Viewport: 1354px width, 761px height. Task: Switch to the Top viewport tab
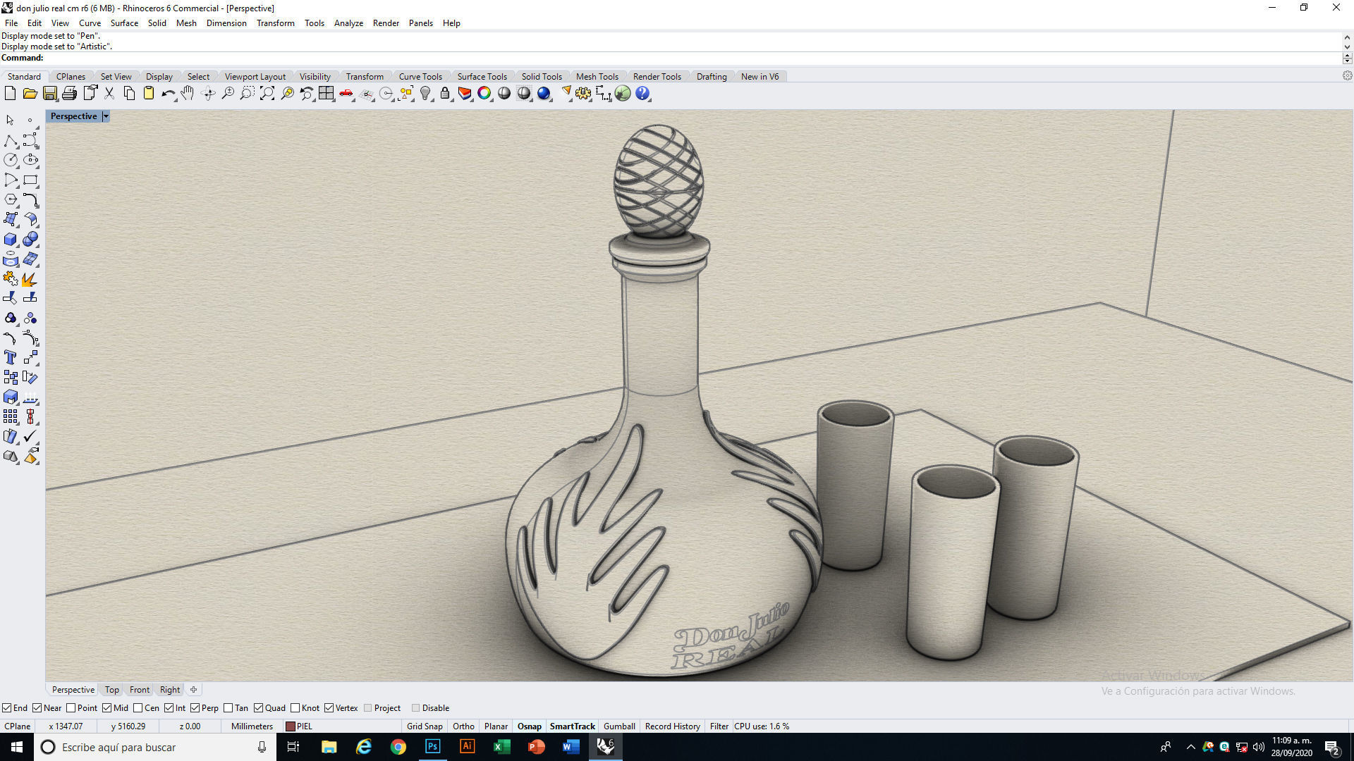click(112, 690)
